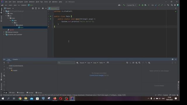Click the Git log search input field
This screenshot has height=105, width=187.
[x=66, y=63]
